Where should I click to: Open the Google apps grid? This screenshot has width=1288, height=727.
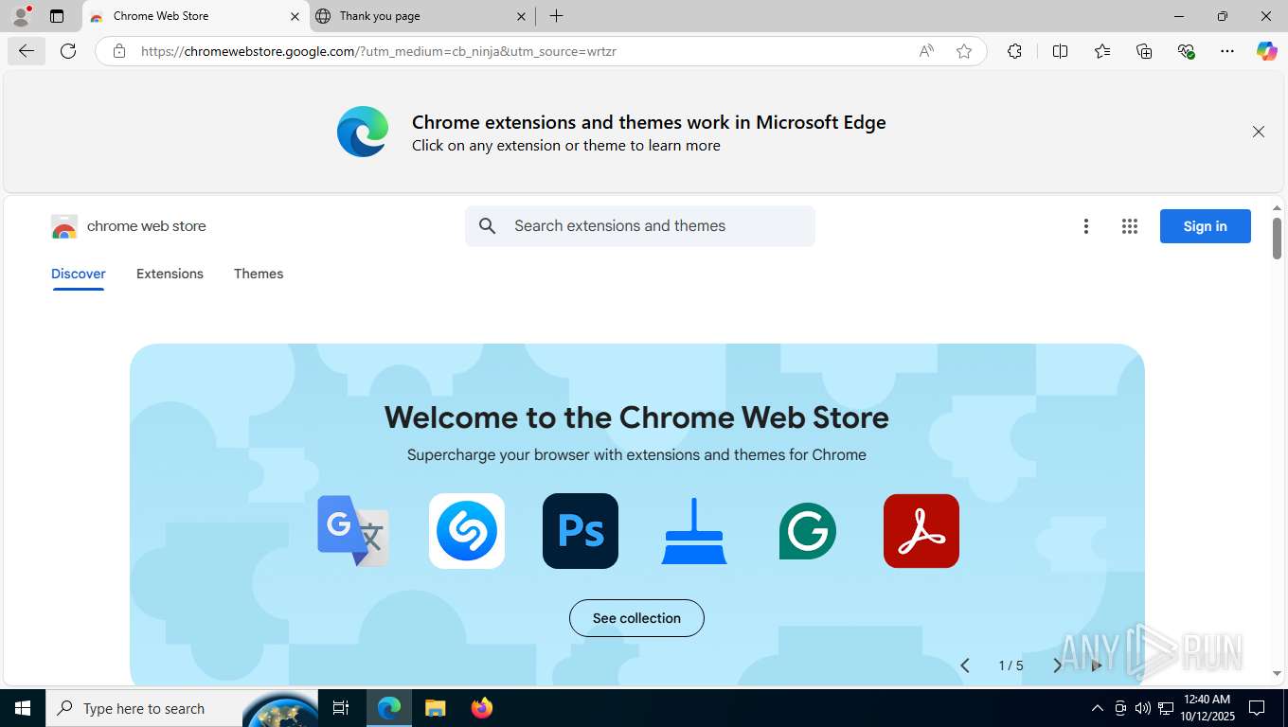click(1130, 226)
